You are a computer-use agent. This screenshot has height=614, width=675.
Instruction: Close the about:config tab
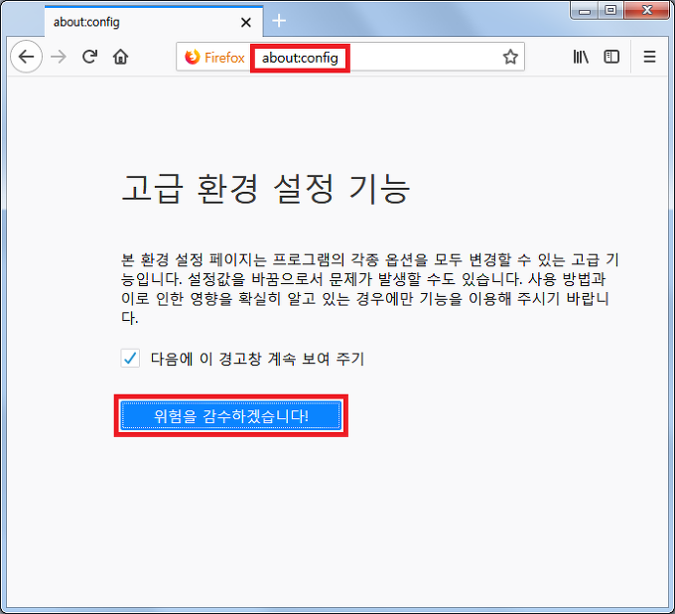tap(246, 23)
